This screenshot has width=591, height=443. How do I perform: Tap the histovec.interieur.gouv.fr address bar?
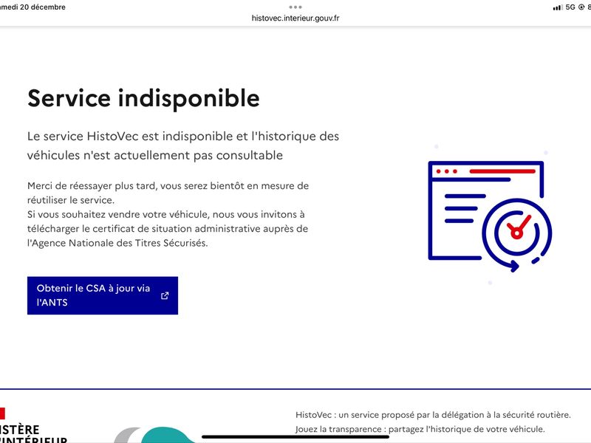tap(295, 18)
